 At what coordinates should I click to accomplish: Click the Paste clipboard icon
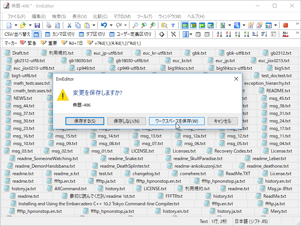point(87,25)
